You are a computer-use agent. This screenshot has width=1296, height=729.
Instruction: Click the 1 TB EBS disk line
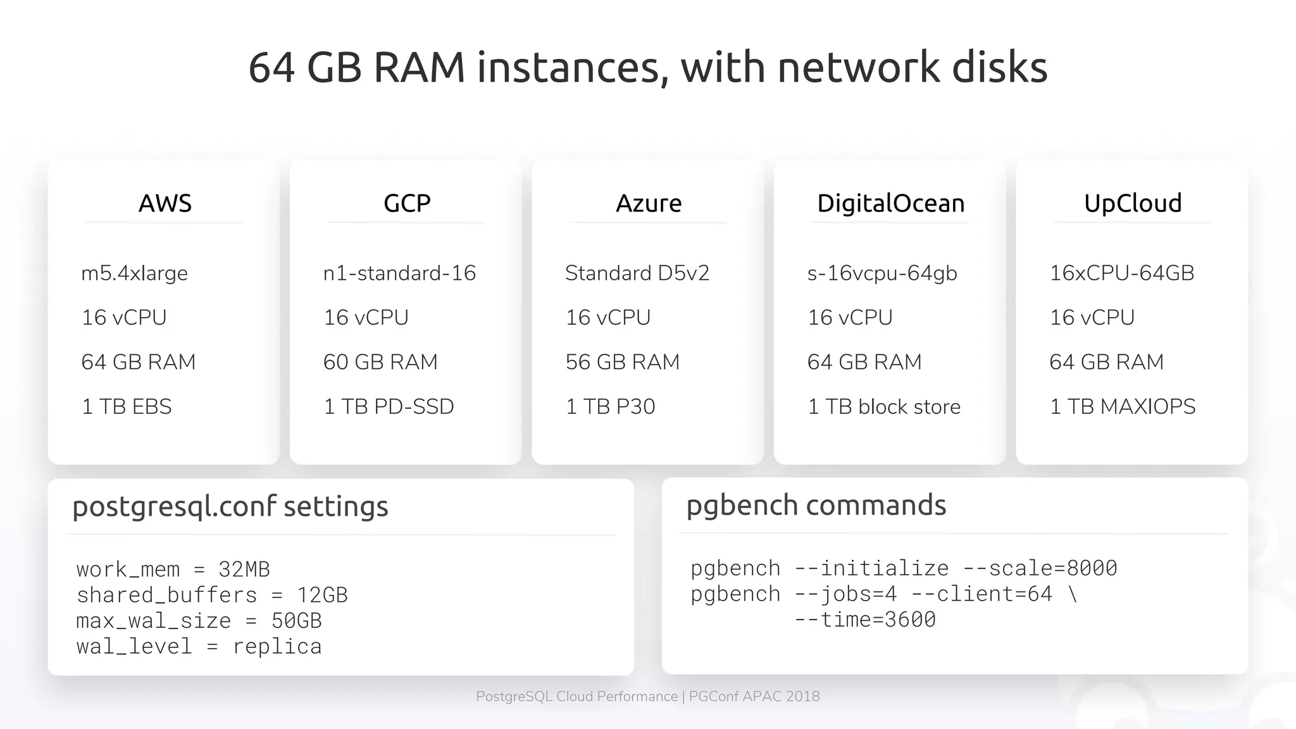click(127, 406)
